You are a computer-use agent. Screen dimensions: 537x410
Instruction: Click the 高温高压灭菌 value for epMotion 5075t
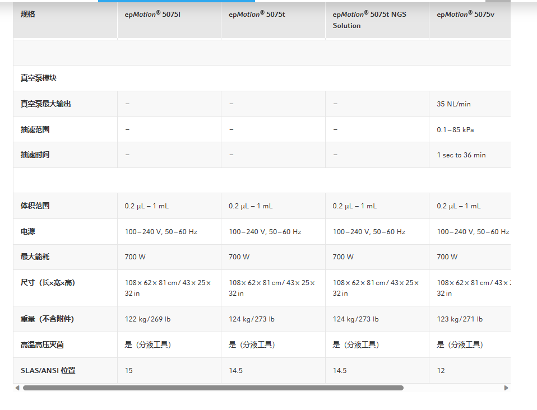[252, 344]
